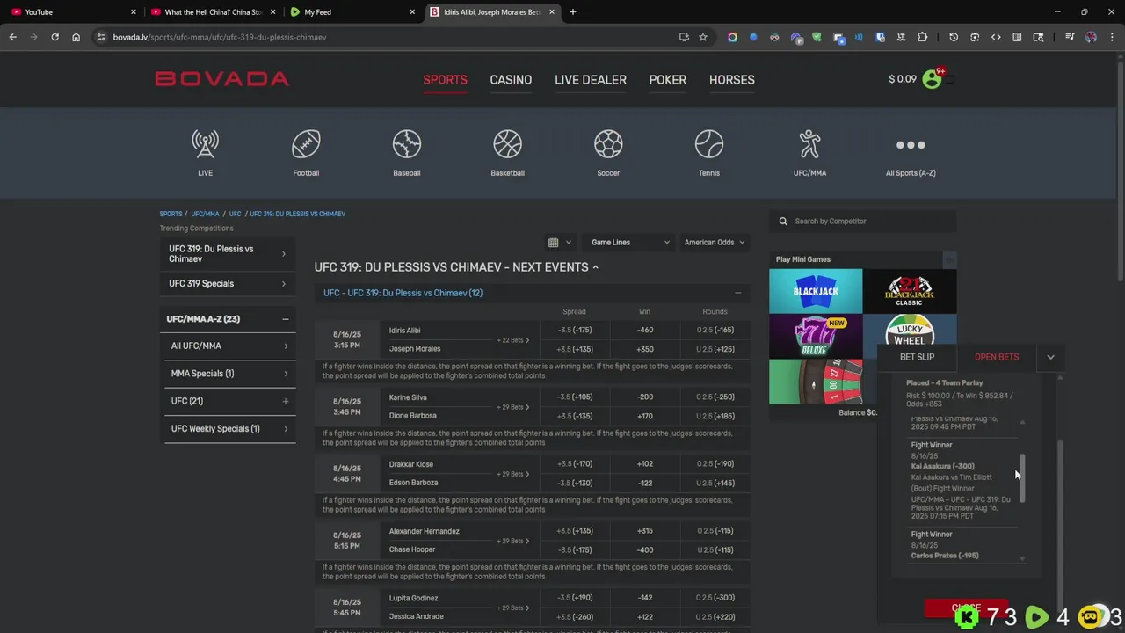Select the Football sport icon
This screenshot has width=1125, height=633.
coord(306,144)
